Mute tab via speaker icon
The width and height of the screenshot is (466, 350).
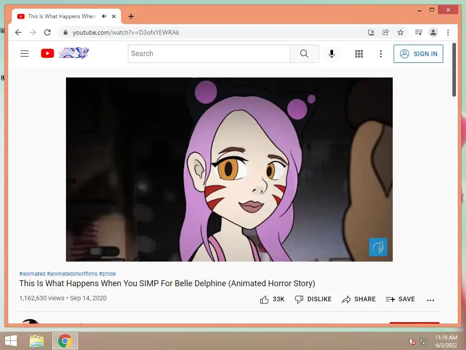click(104, 16)
